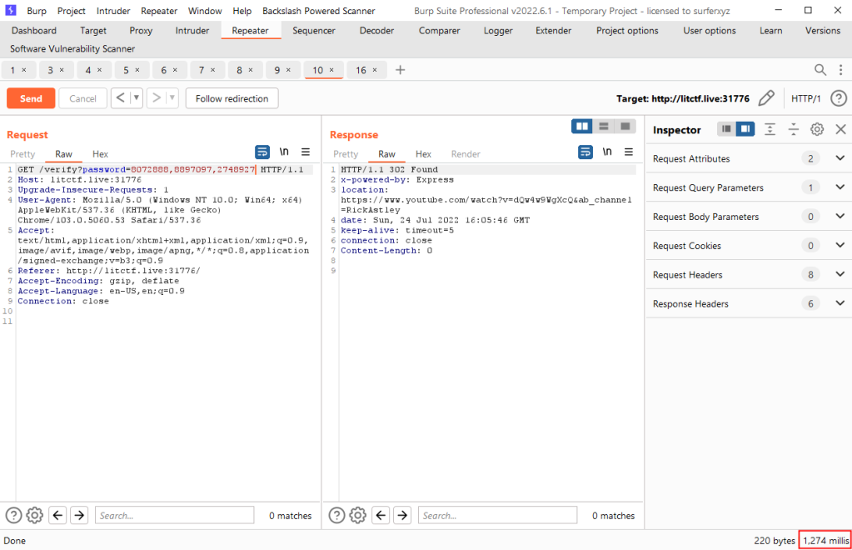Open Request search settings gear icon
852x550 pixels.
(34, 515)
